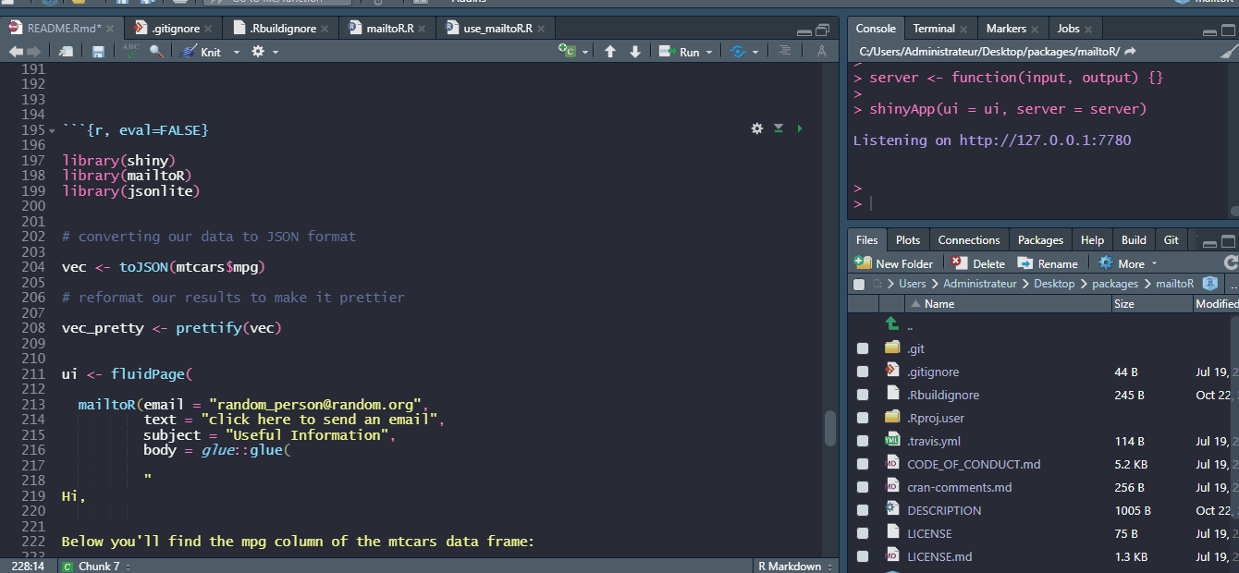Go up to parent directory

[x=892, y=324]
